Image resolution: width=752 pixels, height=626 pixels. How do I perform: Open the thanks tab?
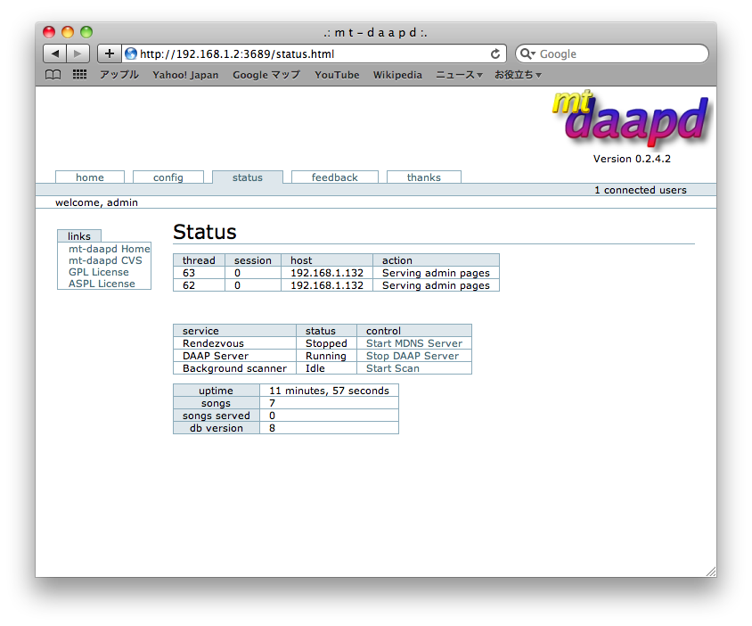[423, 177]
